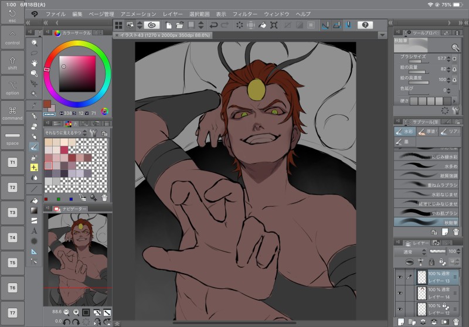The width and height of the screenshot is (469, 327).
Task: Select the yellow decoration sparkle tool
Action: [34, 168]
